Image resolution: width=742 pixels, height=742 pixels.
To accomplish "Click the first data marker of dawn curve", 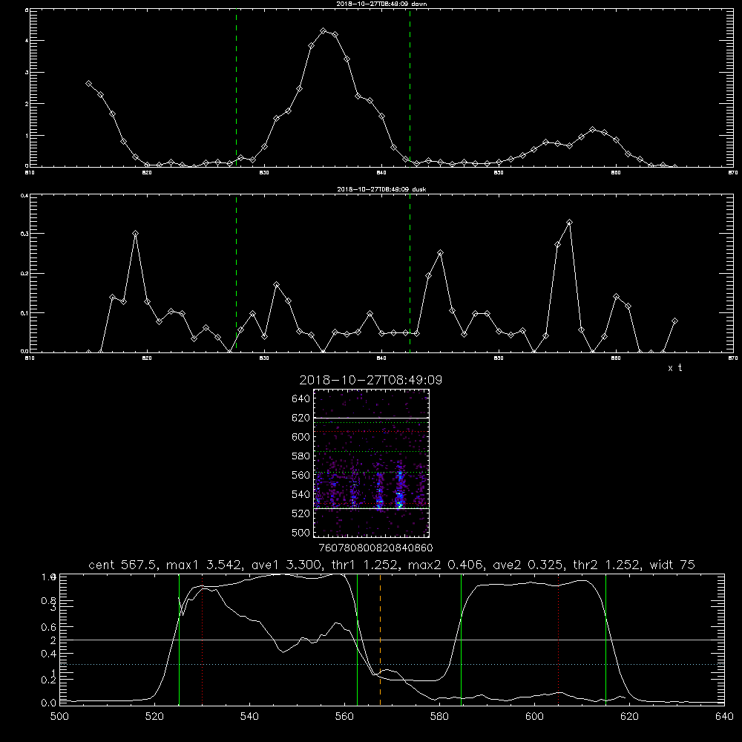I will coord(88,83).
